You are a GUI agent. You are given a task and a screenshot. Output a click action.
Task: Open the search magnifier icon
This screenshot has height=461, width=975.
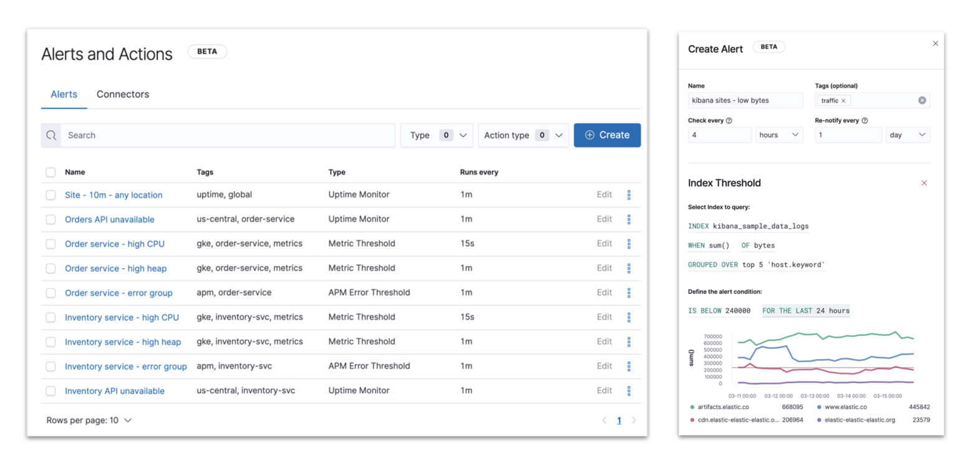click(x=51, y=135)
